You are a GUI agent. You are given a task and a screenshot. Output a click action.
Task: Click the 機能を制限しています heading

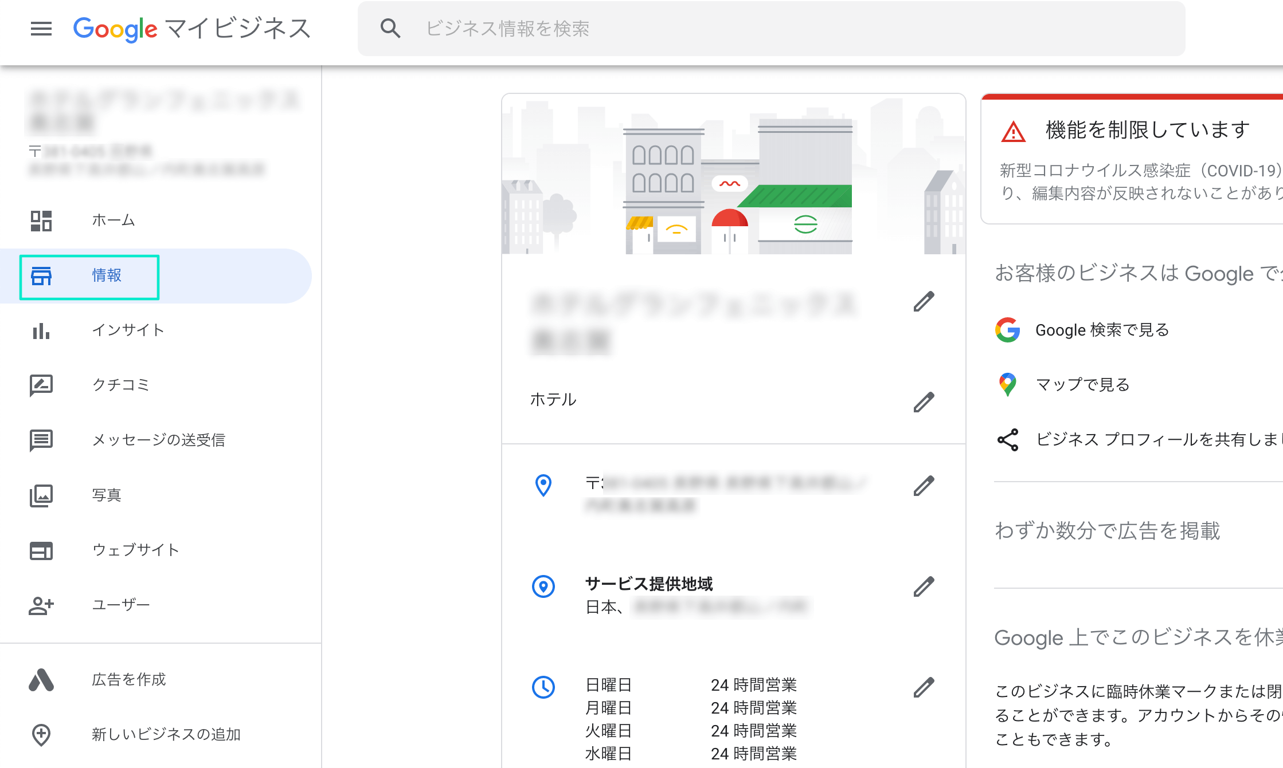pyautogui.click(x=1148, y=130)
